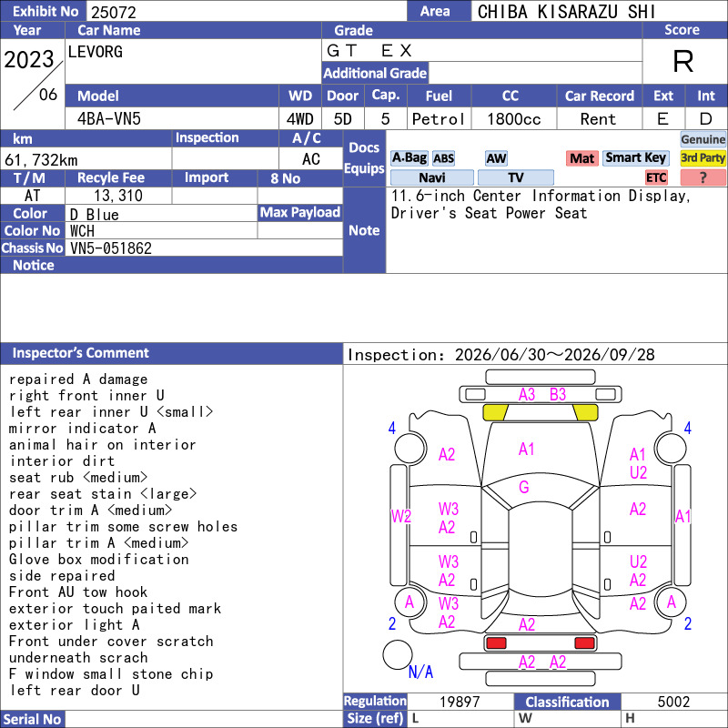Click the Inspector's Comment header
728x728 pixels.
171,353
